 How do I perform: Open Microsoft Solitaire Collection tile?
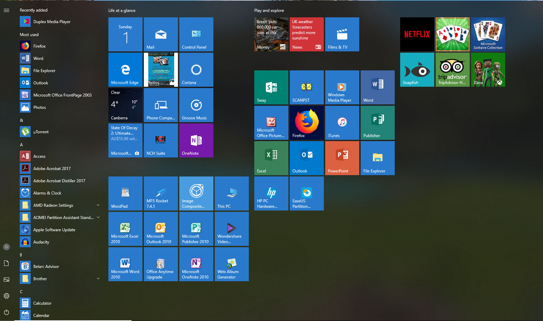488,34
